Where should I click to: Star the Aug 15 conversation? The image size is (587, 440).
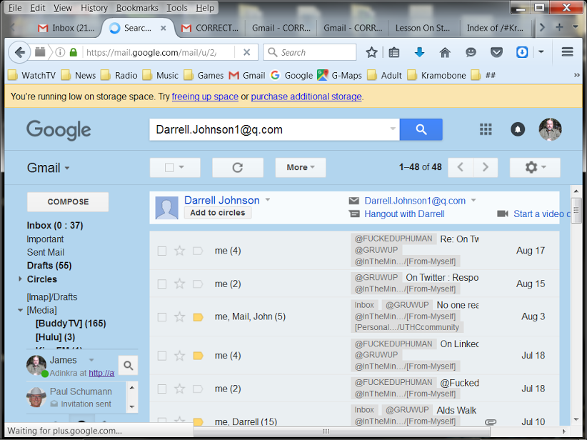coord(180,284)
